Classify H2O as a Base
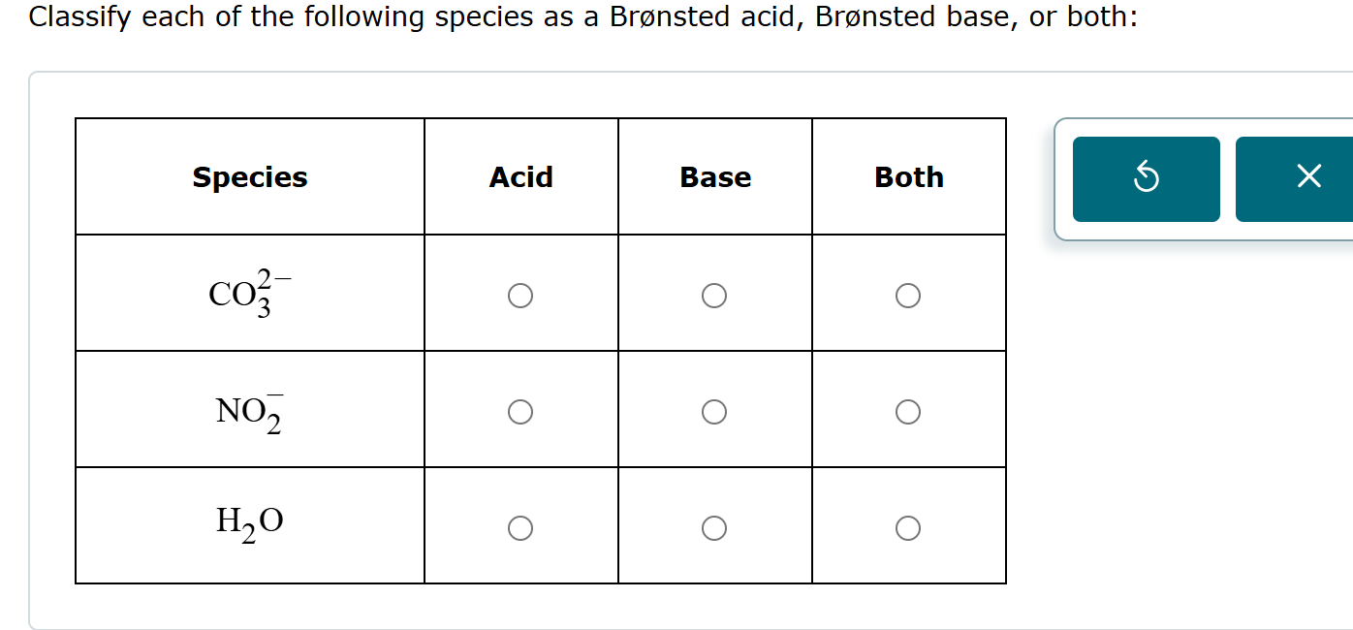The height and width of the screenshot is (630, 1353). tap(714, 527)
